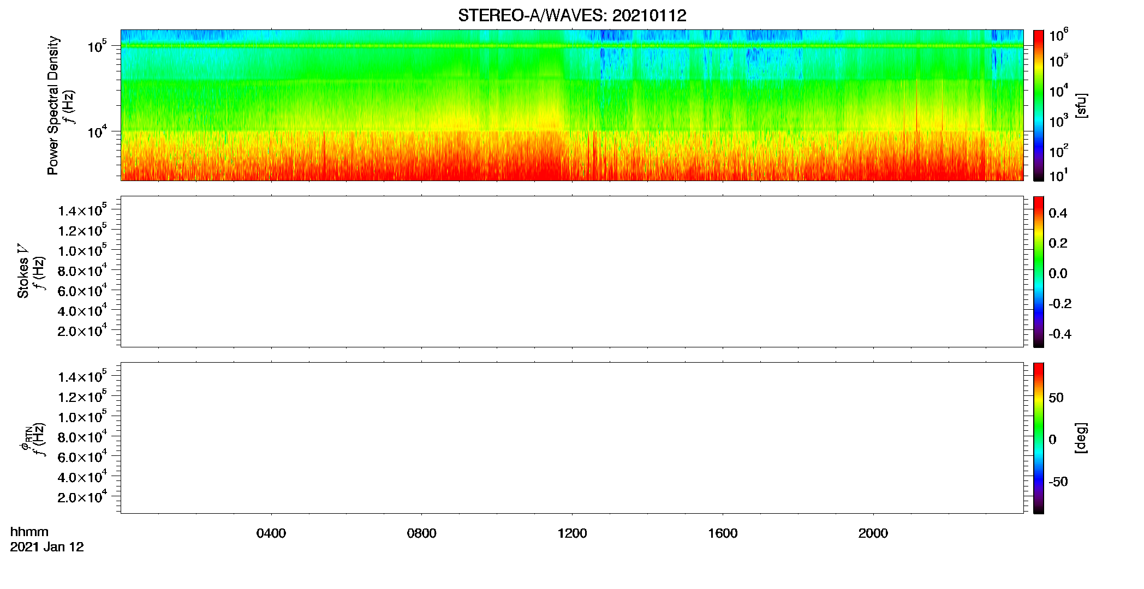1144x589 pixels.
Task: Click the STEREO-A/WAVES: 20210112 plot title
Action: click(572, 15)
